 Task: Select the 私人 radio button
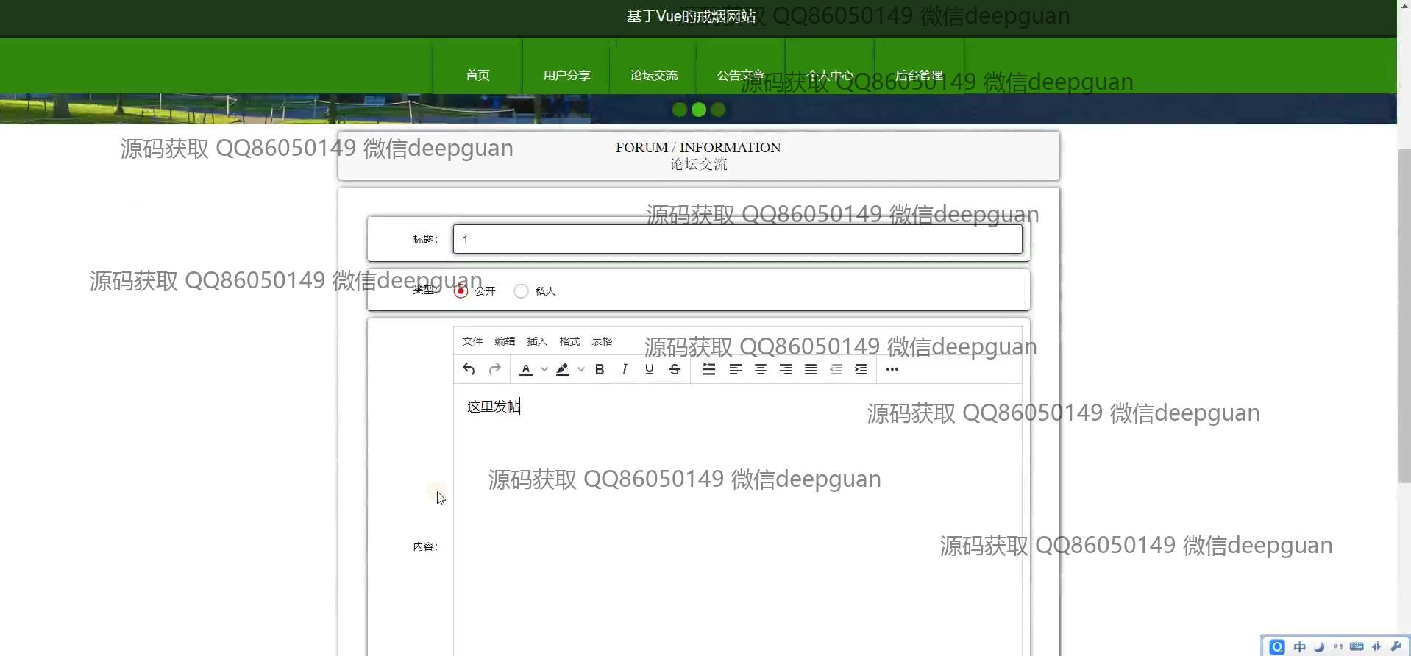522,290
